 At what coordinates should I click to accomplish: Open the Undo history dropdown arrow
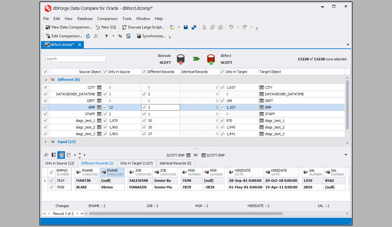pyautogui.click(x=238, y=27)
